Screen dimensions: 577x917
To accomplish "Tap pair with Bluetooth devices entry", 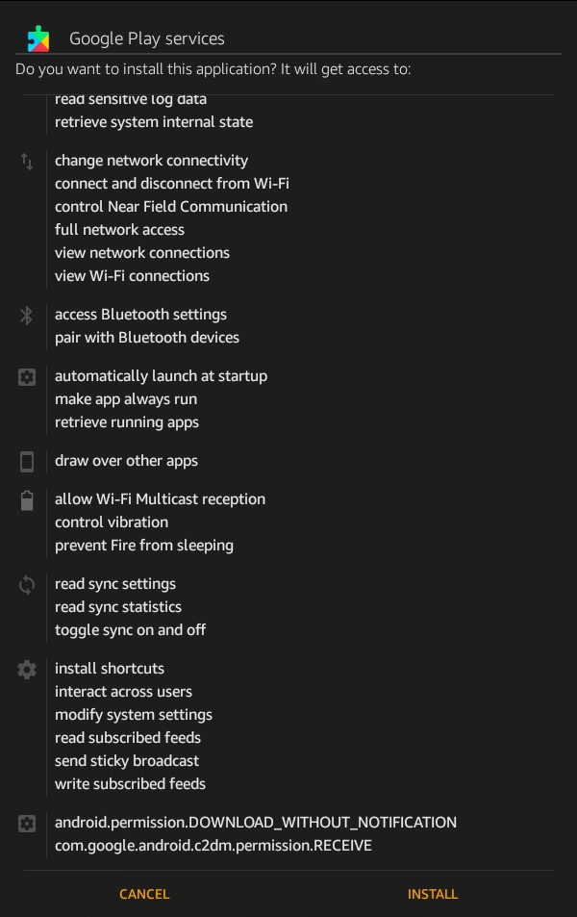I will tap(146, 338).
